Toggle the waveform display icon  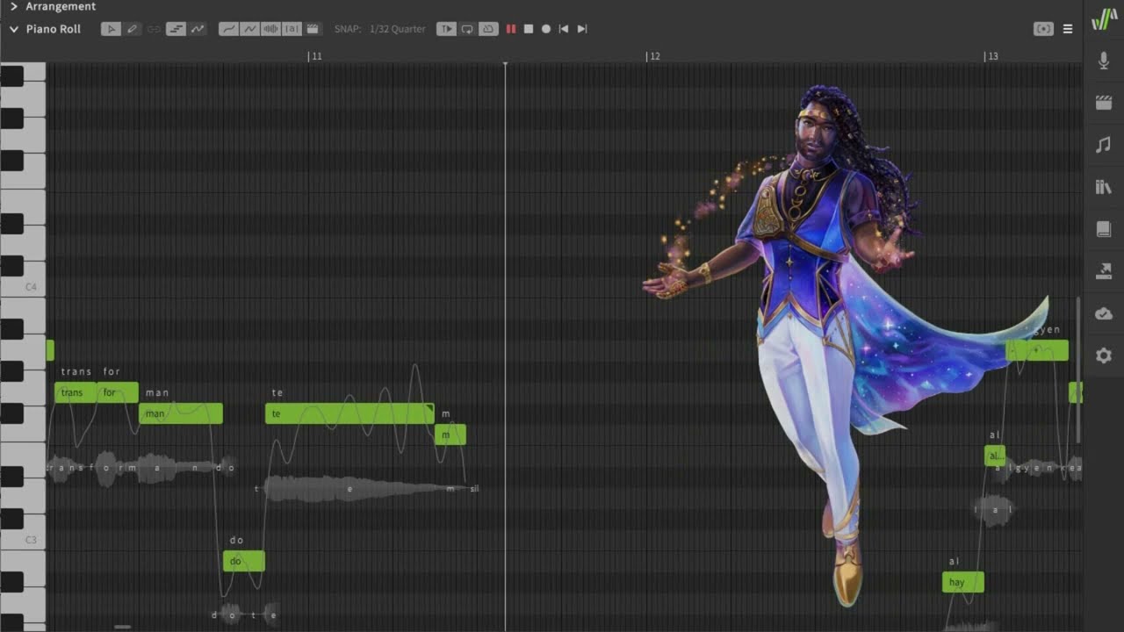click(x=270, y=29)
